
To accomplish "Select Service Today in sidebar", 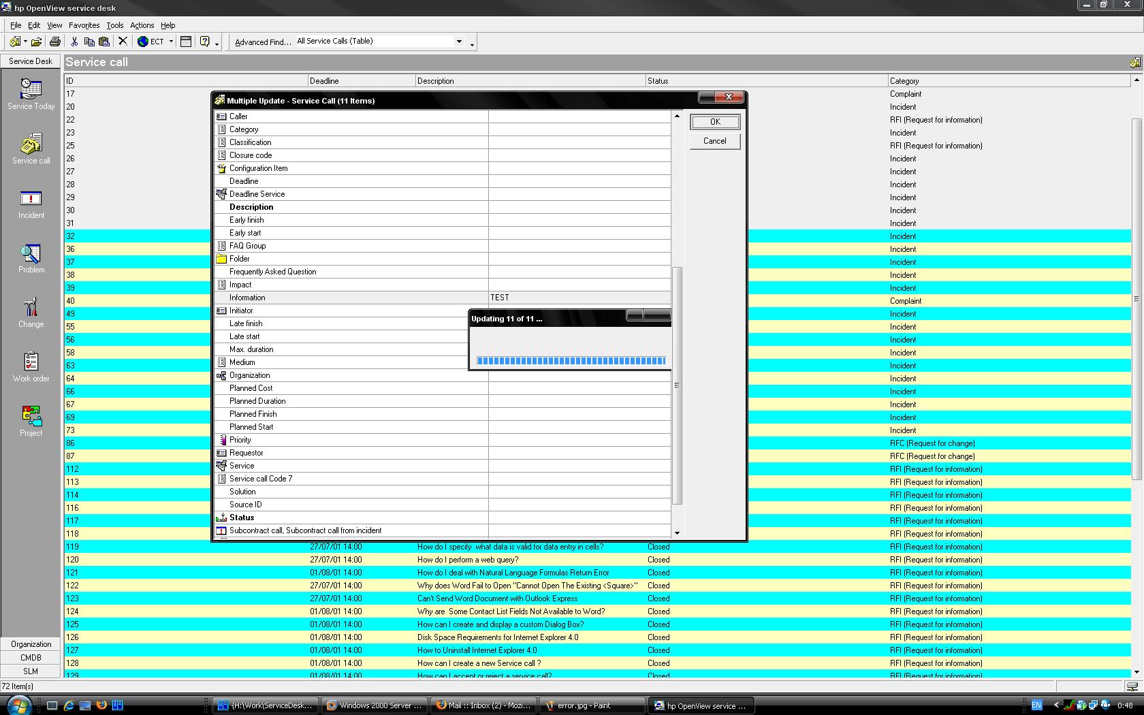I will pos(31,94).
